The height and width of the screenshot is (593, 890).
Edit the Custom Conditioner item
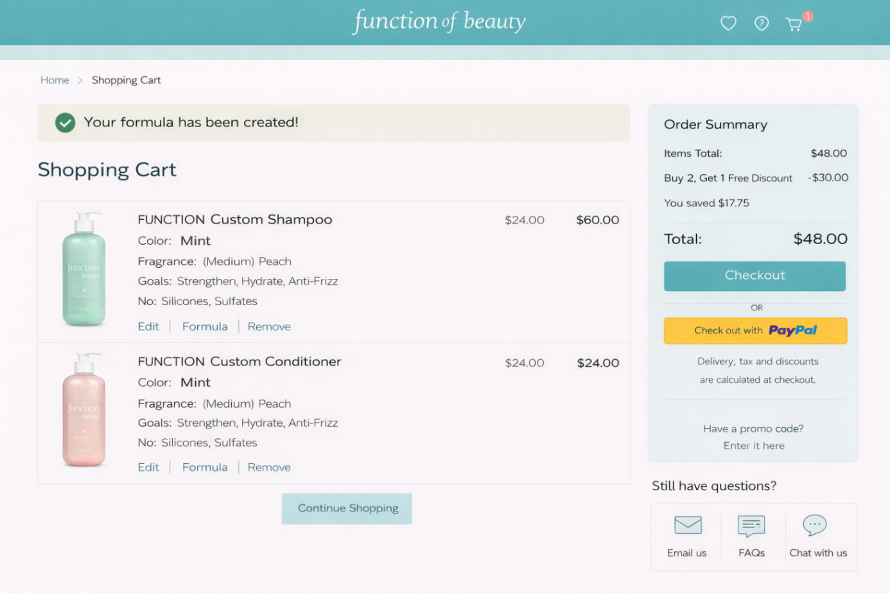click(x=148, y=467)
